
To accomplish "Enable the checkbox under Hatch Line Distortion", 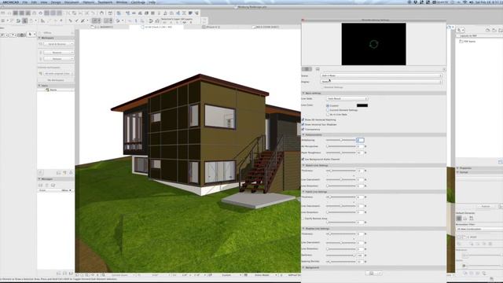I will coord(303,219).
